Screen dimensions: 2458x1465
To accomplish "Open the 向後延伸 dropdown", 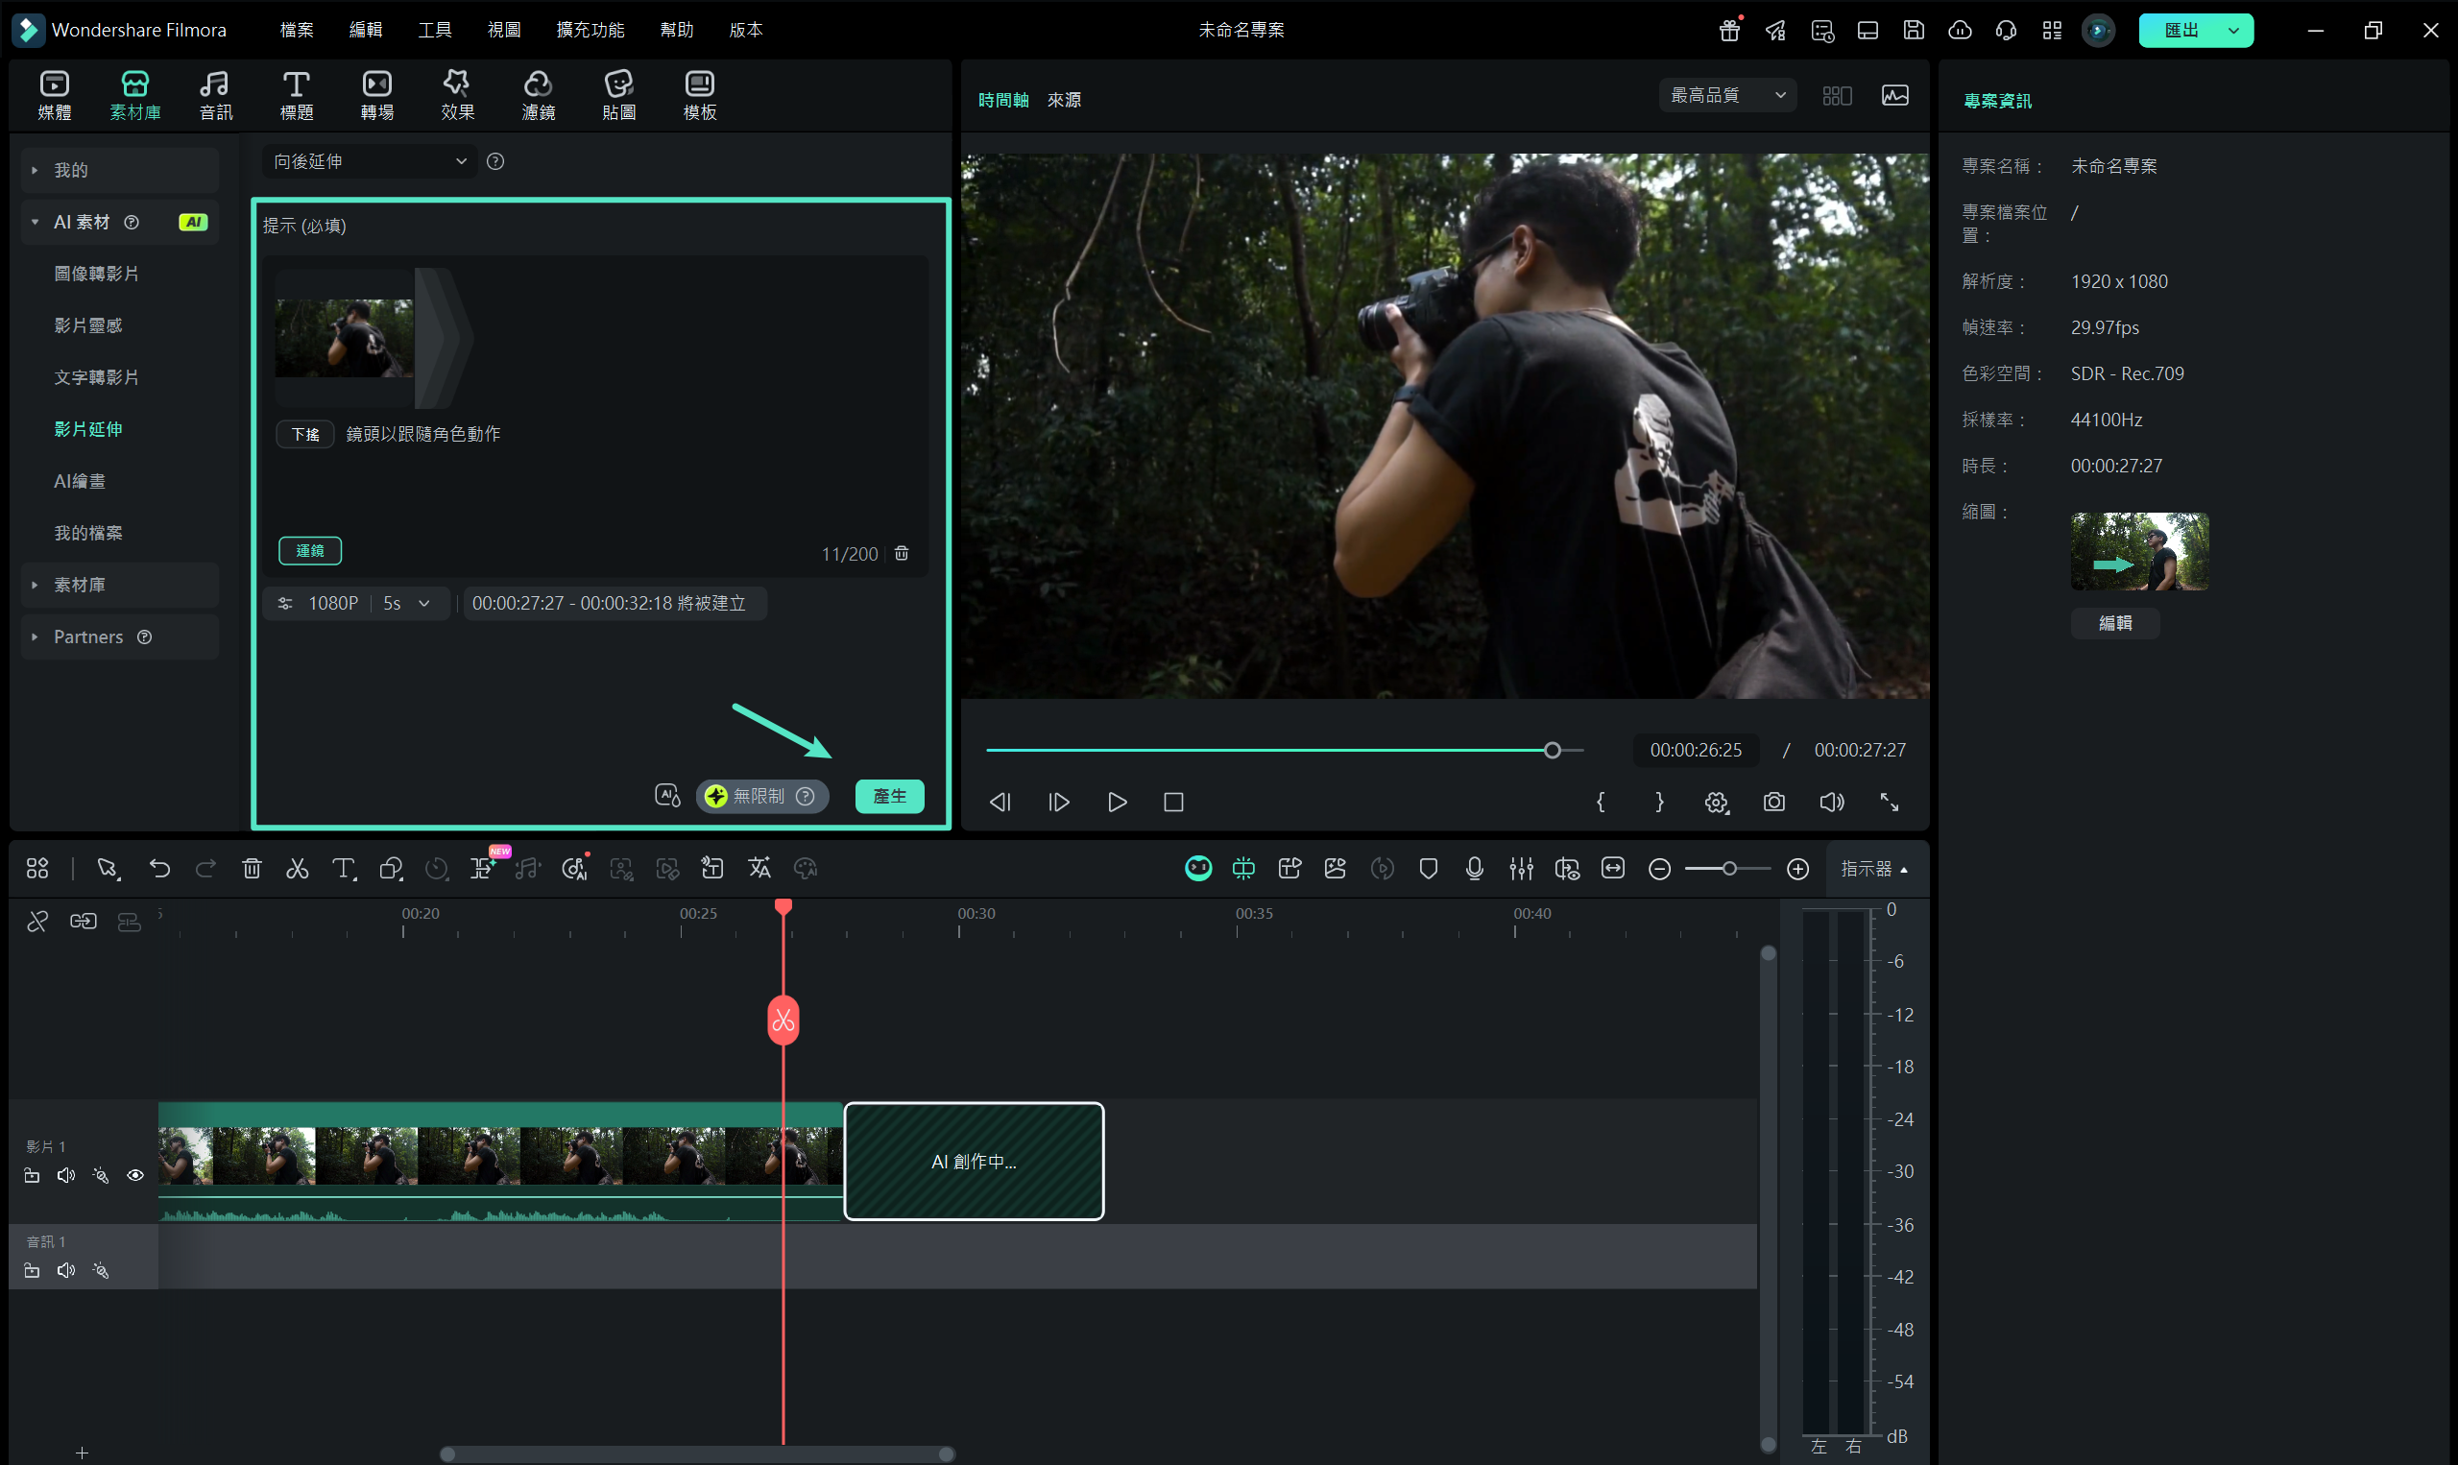I will coord(368,162).
